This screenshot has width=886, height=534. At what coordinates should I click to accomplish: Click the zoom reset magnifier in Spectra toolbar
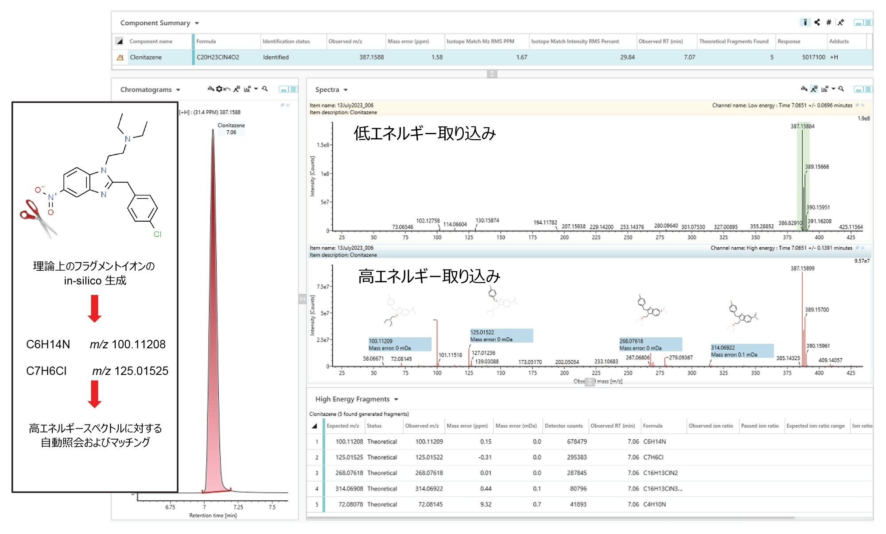pos(841,89)
